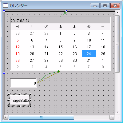Screen dimensions: 123x123
Task: Click date 29 in the calendar
Action: pos(61,60)
